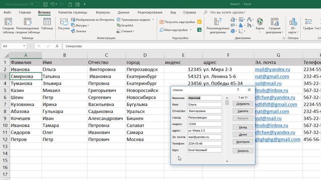321x180 pixels.
Task: Toggle the AutoSave switch
Action: point(35,4)
